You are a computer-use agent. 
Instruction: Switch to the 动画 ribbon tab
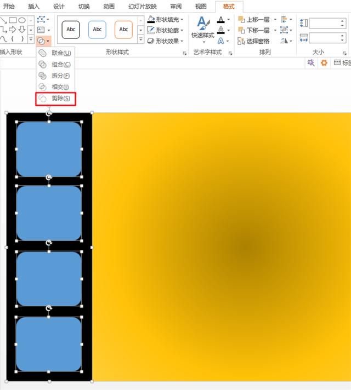point(109,6)
